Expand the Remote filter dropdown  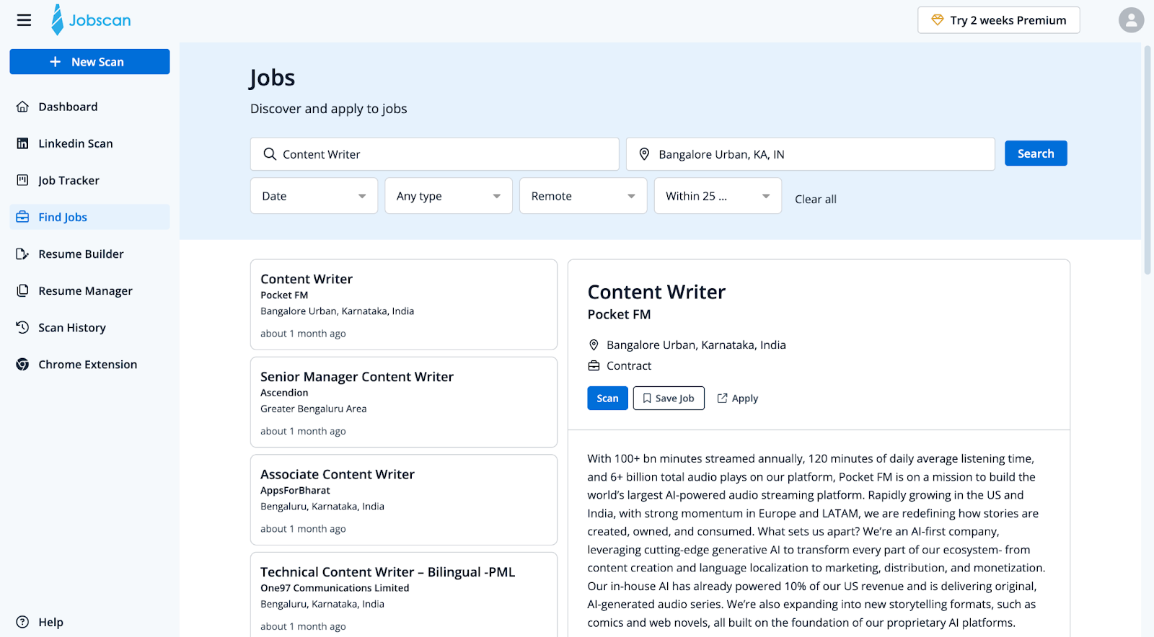[583, 196]
